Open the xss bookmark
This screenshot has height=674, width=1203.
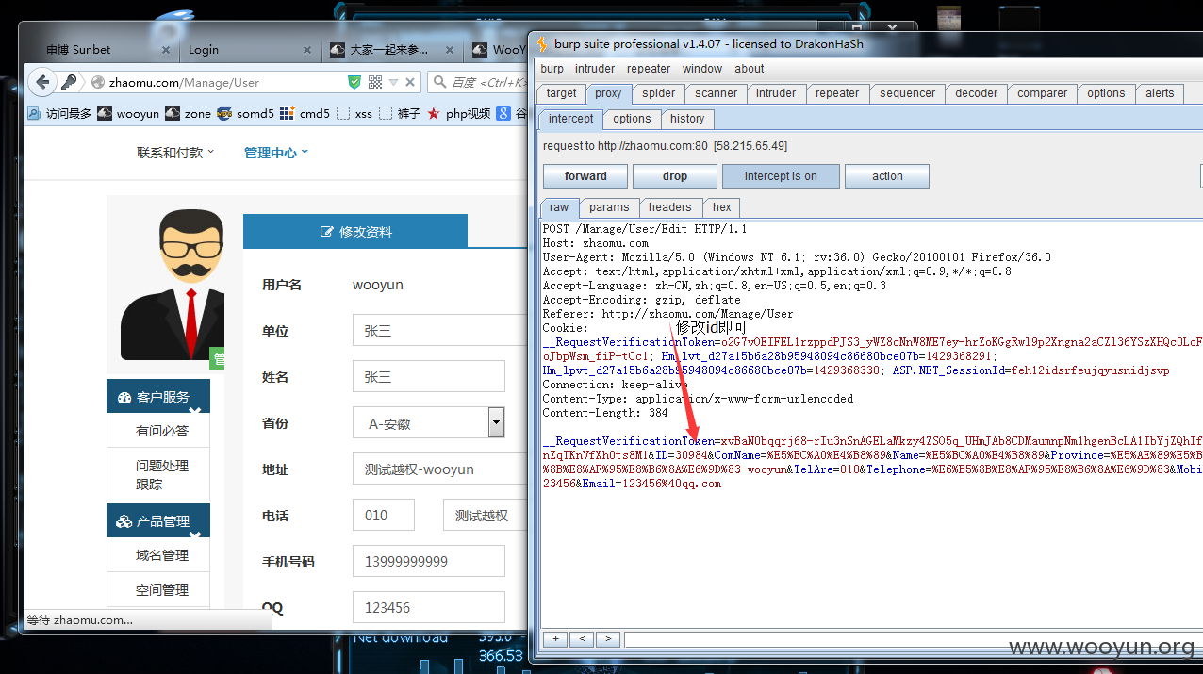point(355,113)
